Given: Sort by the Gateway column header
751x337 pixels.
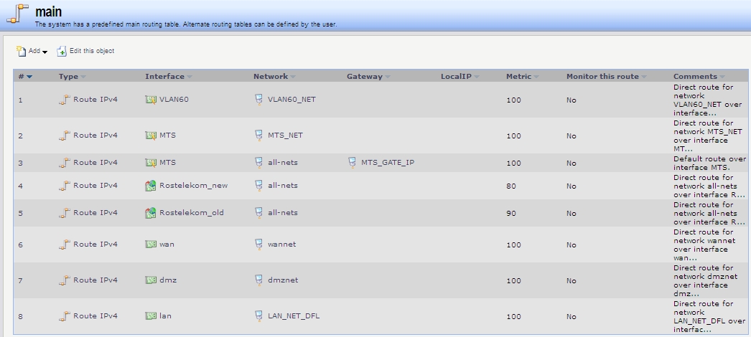Looking at the screenshot, I should tap(368, 77).
